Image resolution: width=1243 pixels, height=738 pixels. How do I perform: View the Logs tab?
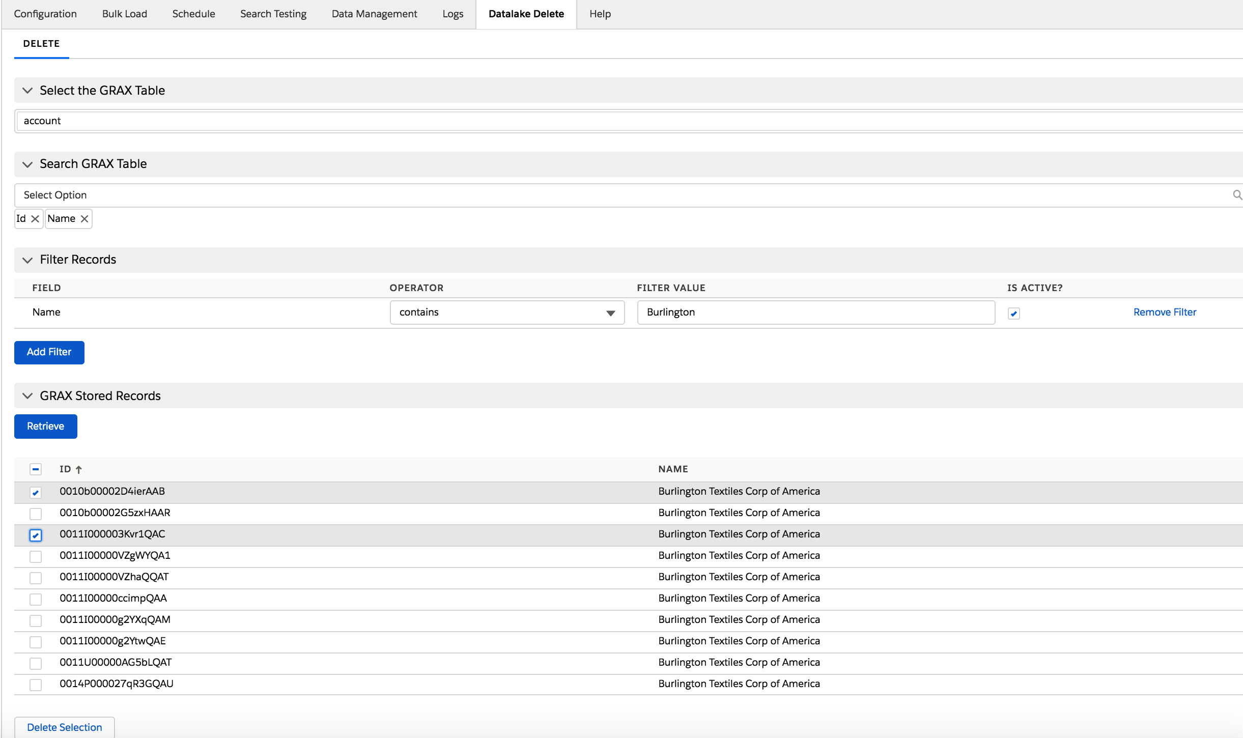(453, 14)
